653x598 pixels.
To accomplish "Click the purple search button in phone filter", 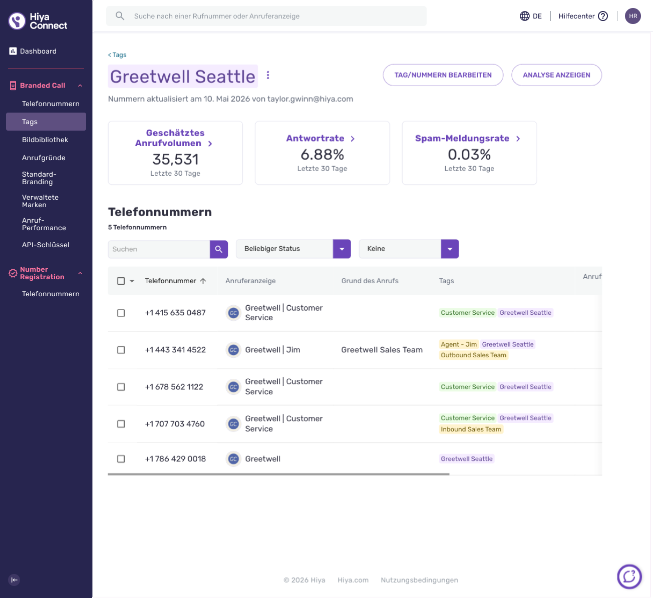I will (x=219, y=249).
